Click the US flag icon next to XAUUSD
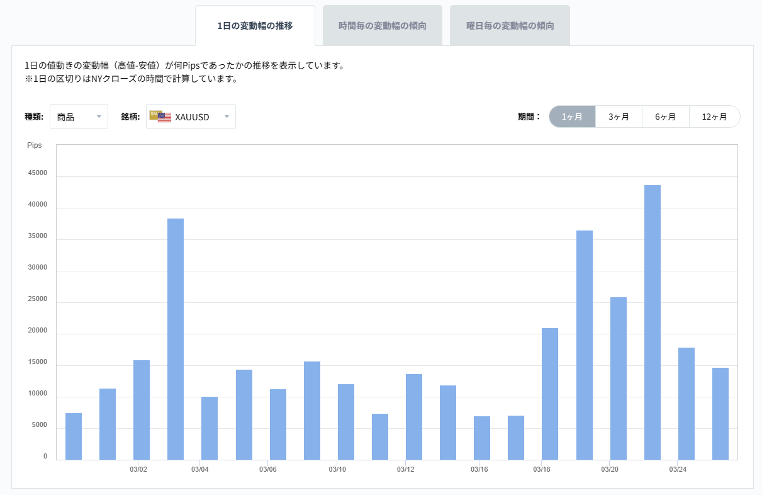The width and height of the screenshot is (762, 495). coord(164,116)
